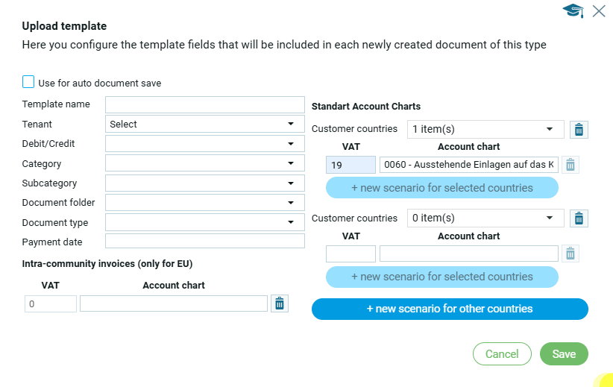Open the Category dropdown

click(x=205, y=163)
